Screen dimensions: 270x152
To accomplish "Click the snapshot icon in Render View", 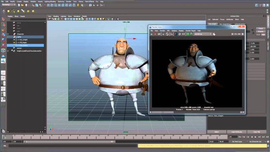I will (x=159, y=34).
